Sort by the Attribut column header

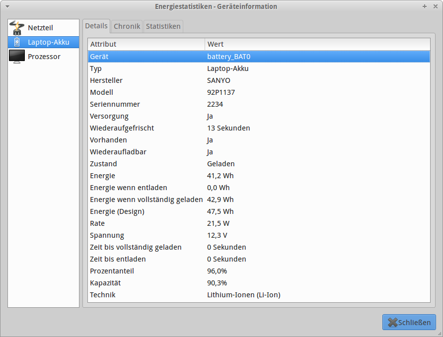click(146, 44)
